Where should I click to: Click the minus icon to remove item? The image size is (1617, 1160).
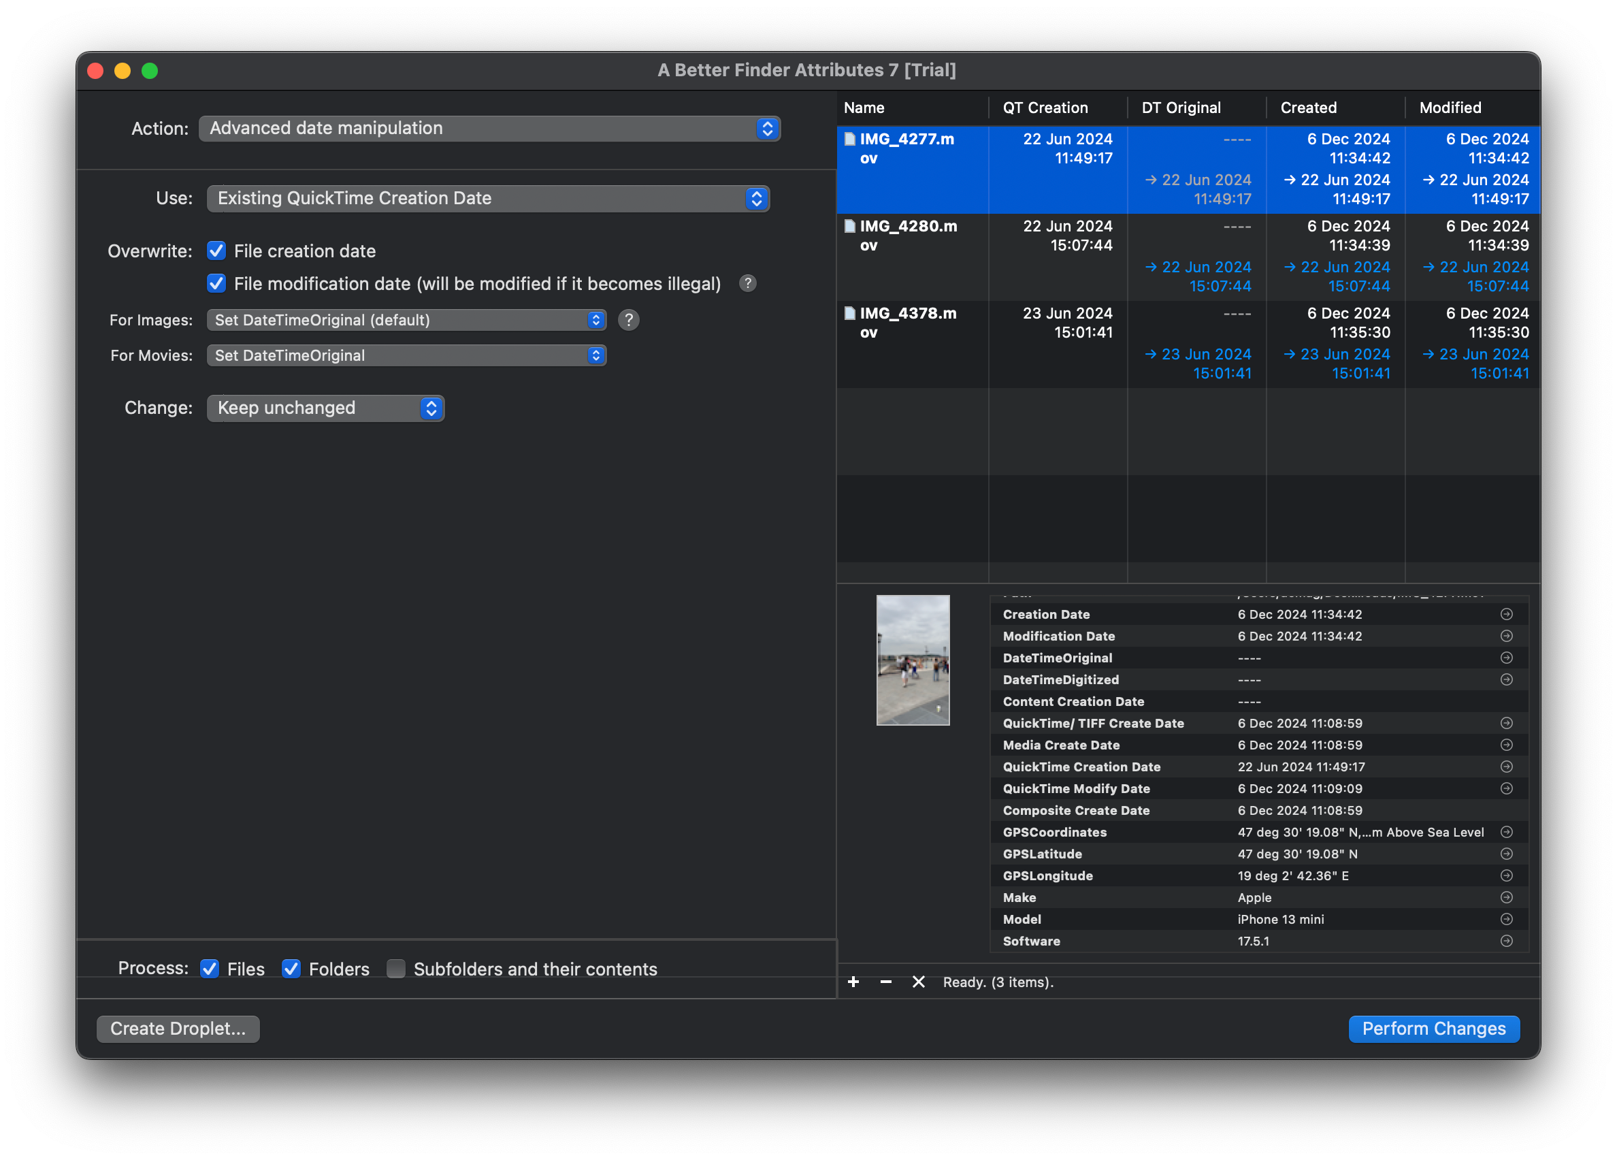885,982
